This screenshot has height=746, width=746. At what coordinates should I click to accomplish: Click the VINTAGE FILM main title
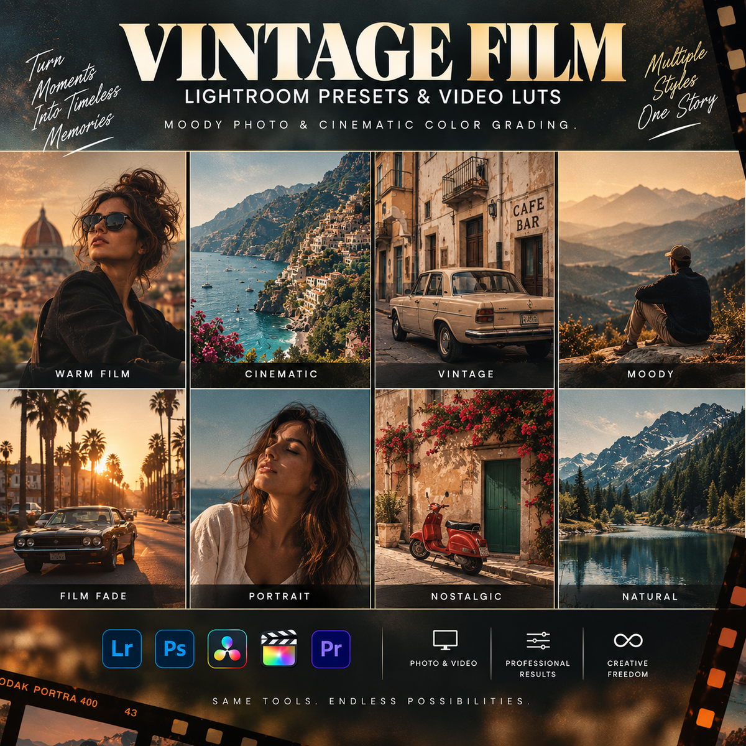coord(373,52)
